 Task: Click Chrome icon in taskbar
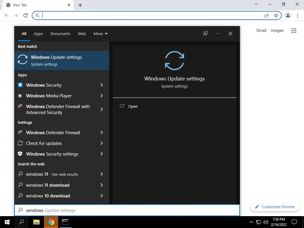pos(51,222)
